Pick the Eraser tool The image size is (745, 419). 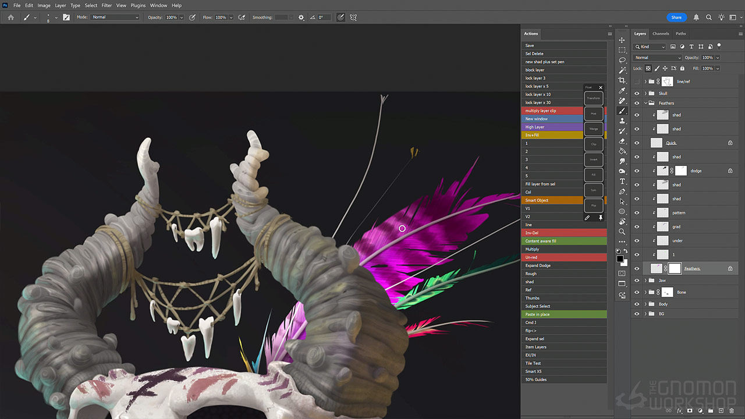622,141
